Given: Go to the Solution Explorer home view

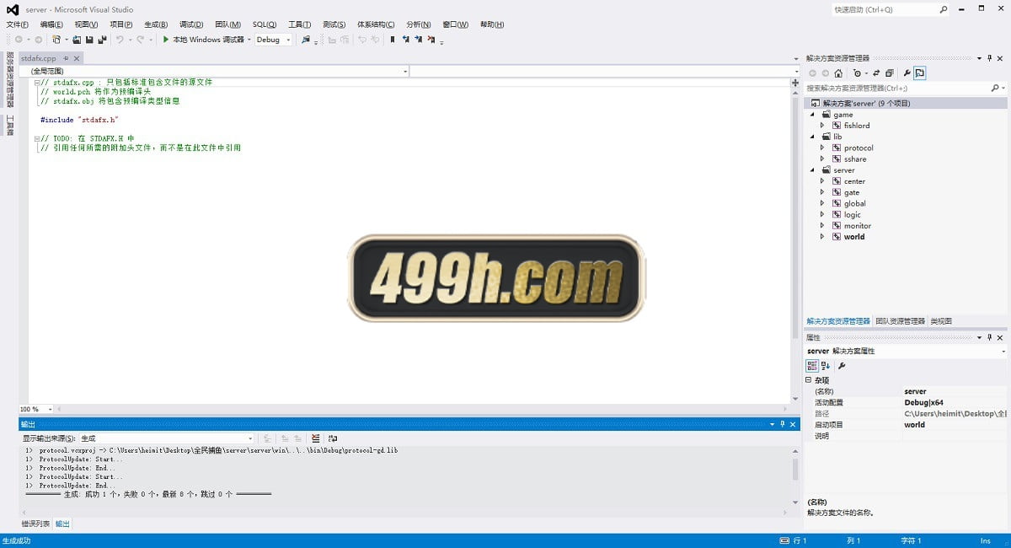Looking at the screenshot, I should [838, 73].
